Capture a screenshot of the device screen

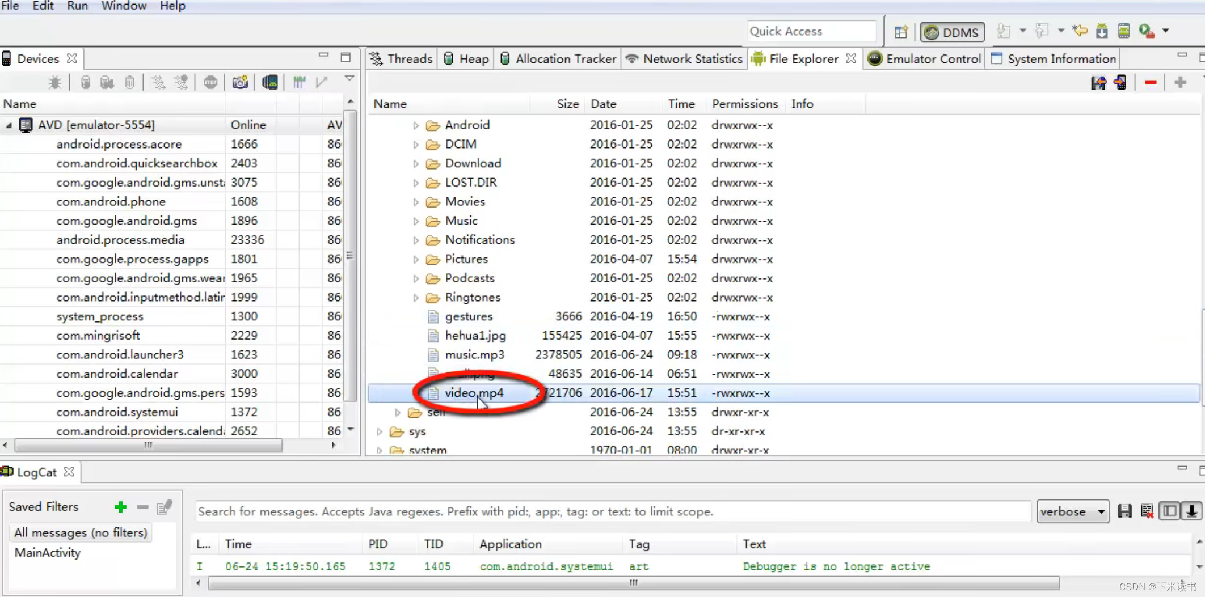pos(240,82)
